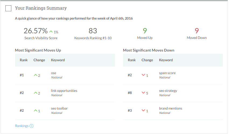Click the Rank header in Moves Up table
The height and width of the screenshot is (134, 229).
(24, 60)
